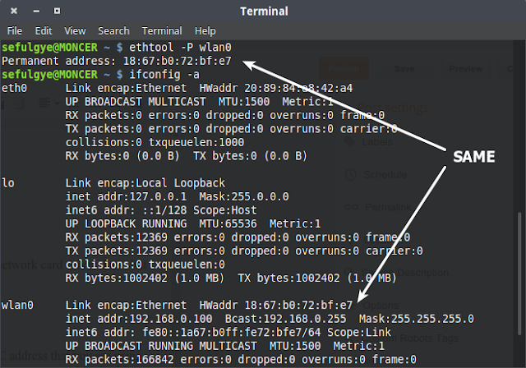Click the wlan0 interface name

pos(17,305)
